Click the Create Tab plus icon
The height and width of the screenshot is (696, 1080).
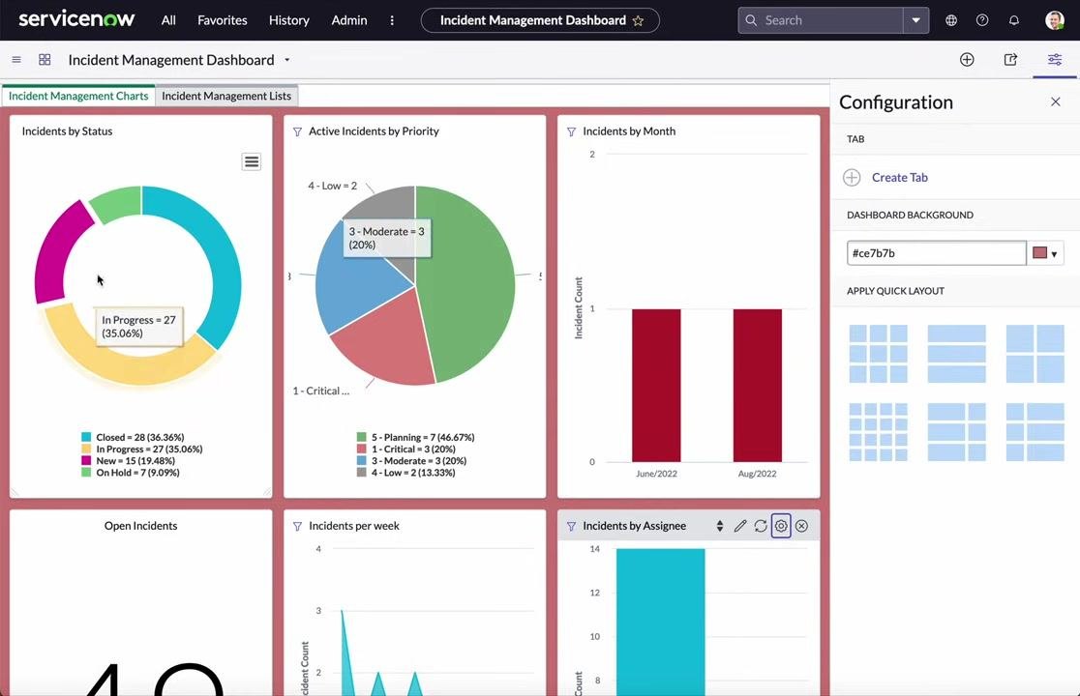click(x=852, y=178)
